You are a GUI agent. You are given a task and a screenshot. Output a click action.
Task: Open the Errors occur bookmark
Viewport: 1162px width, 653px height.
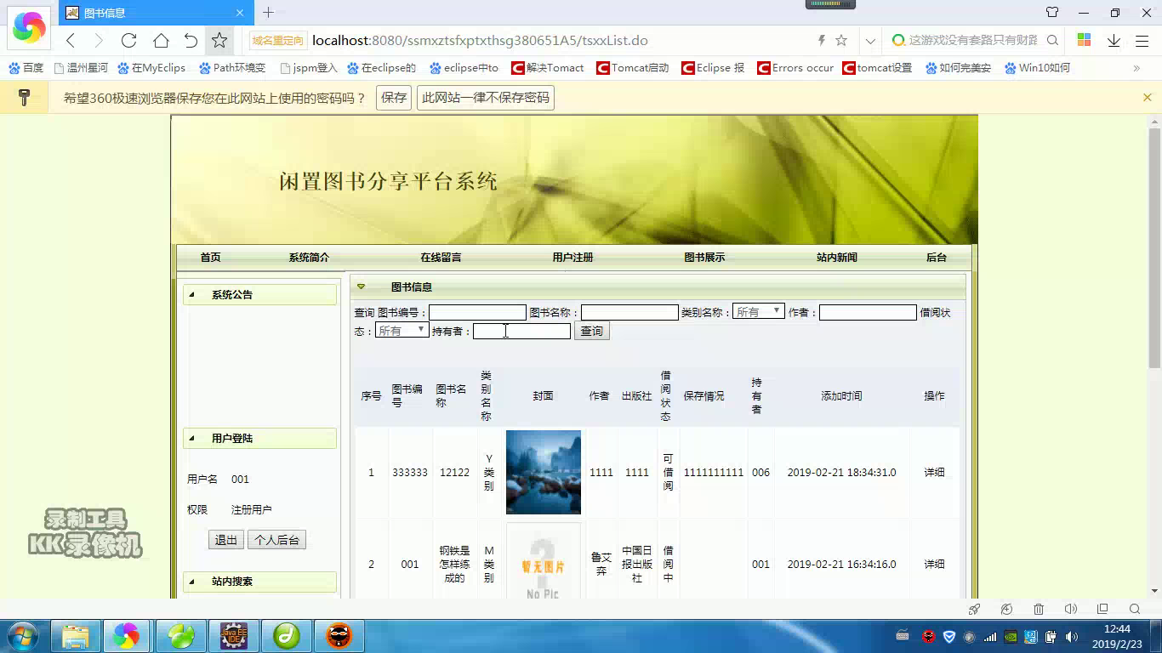[795, 68]
